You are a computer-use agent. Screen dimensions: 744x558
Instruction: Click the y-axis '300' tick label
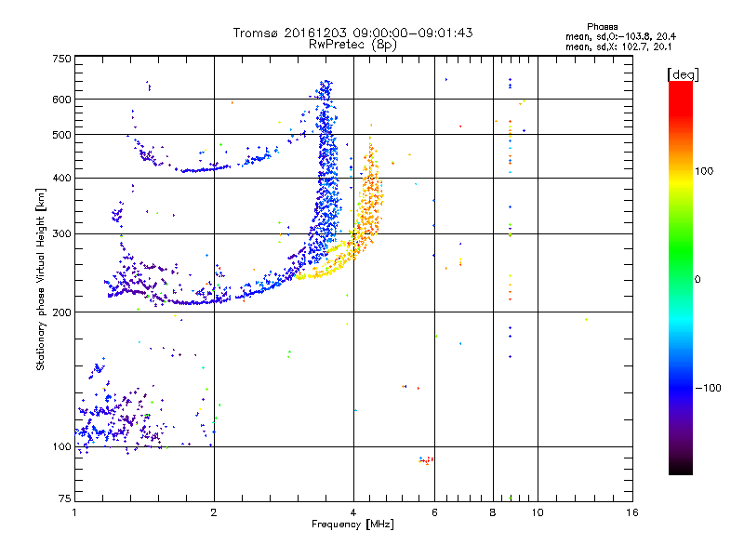pos(61,234)
